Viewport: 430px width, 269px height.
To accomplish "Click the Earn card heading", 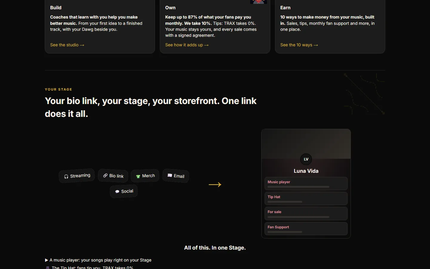I will (285, 8).
